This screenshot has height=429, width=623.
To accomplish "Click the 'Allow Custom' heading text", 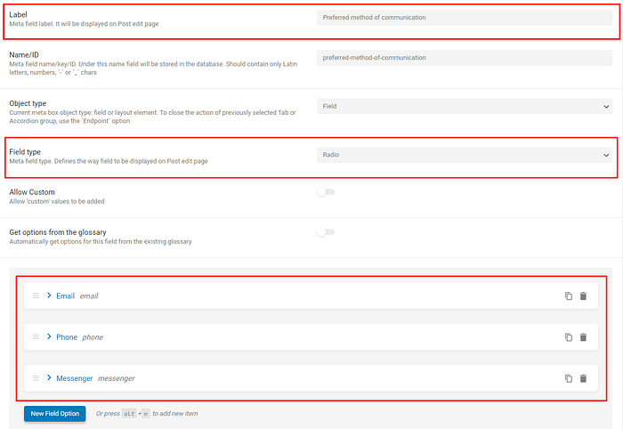I will pyautogui.click(x=32, y=192).
